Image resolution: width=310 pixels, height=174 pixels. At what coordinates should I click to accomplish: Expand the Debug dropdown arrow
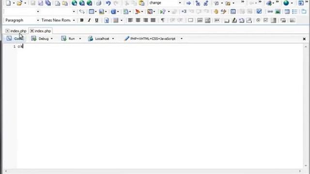[x=52, y=39]
